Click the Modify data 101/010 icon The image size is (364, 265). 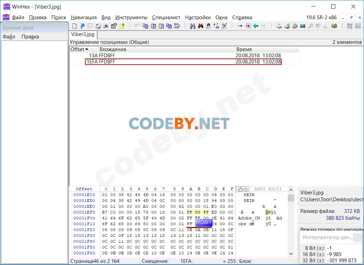(x=177, y=26)
